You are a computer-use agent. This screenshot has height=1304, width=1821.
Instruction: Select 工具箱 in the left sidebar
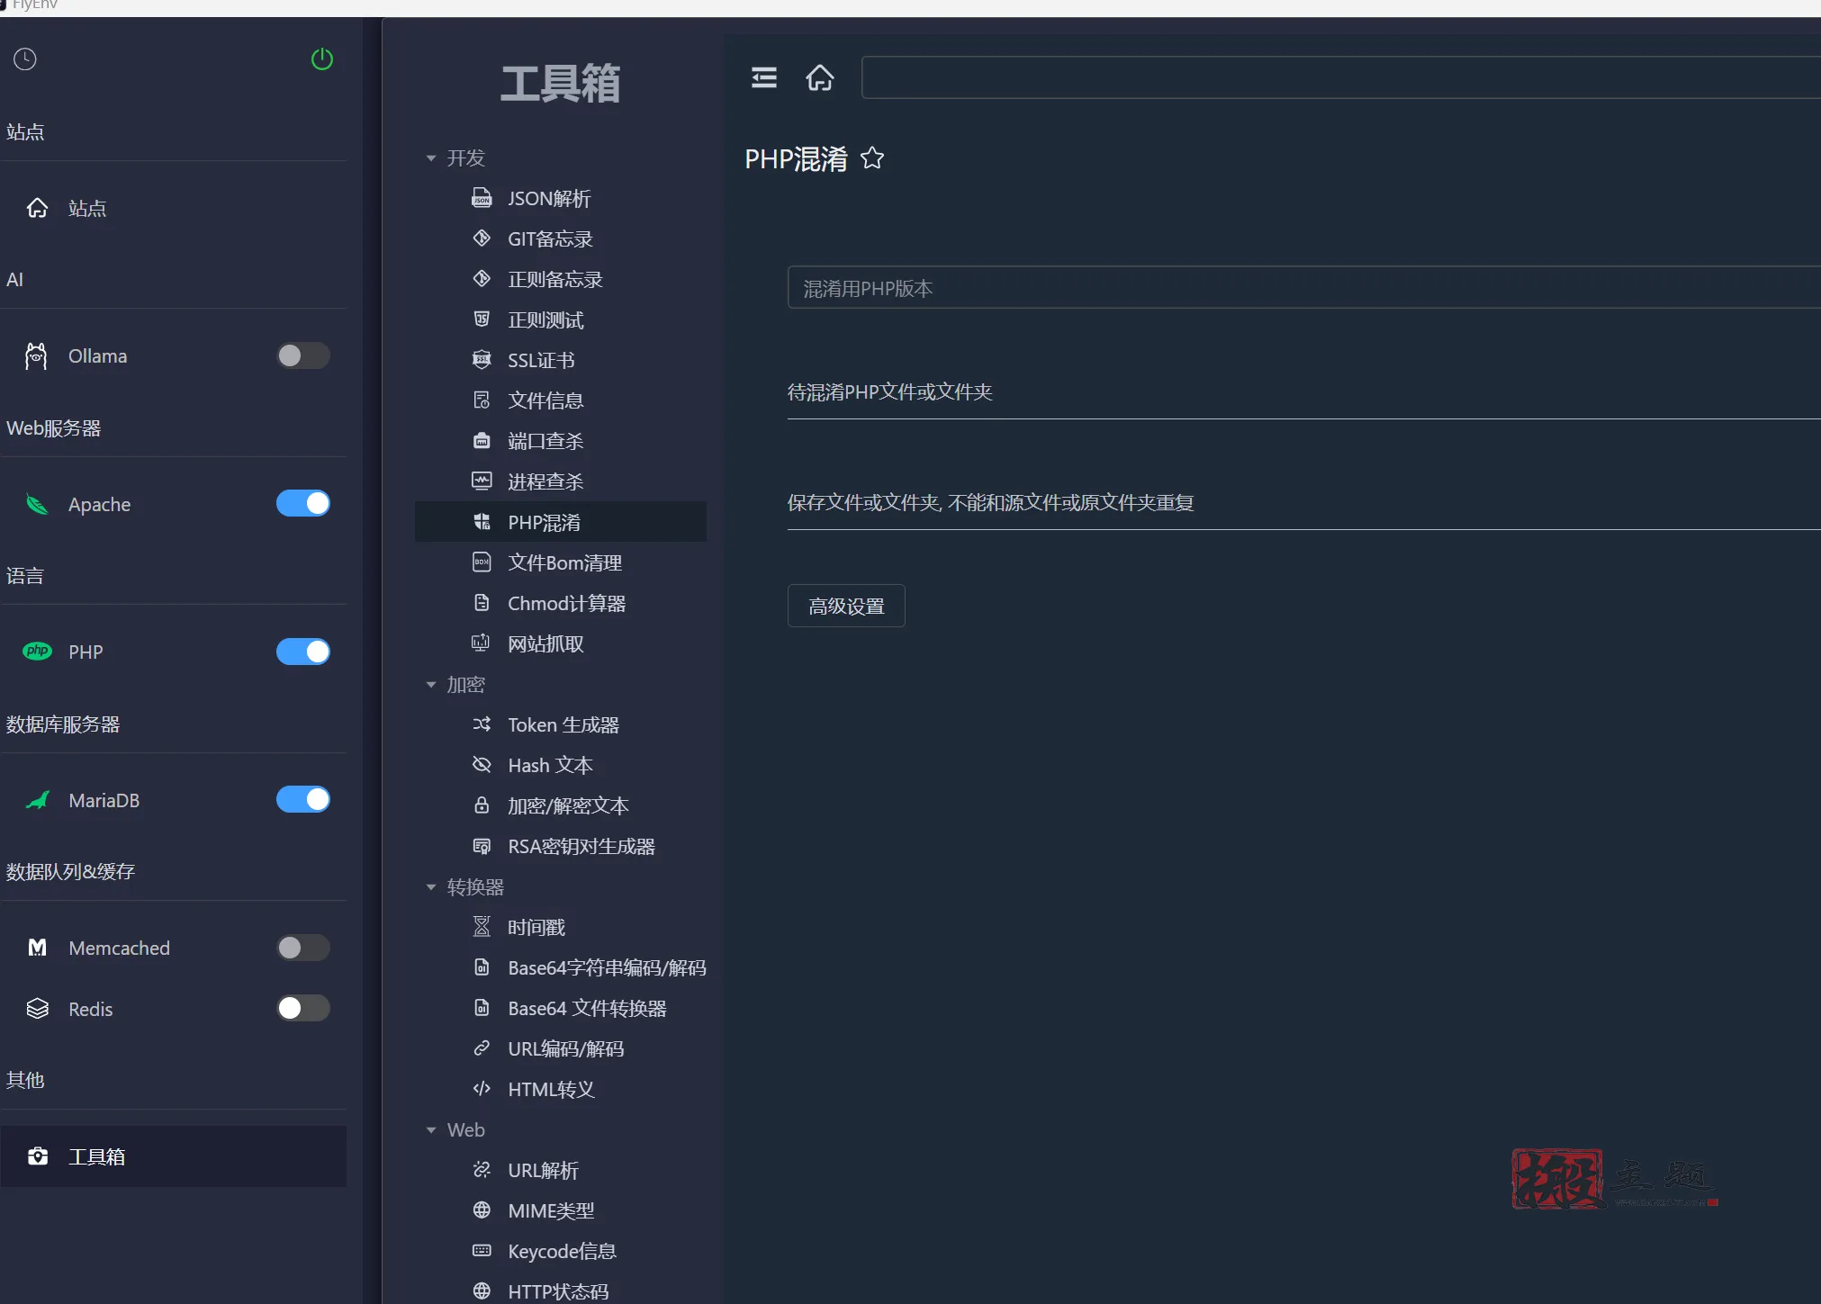click(x=96, y=1156)
